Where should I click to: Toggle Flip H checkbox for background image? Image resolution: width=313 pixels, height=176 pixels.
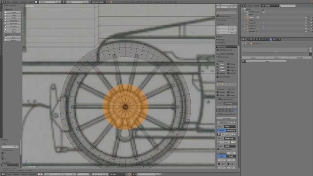pyautogui.click(x=219, y=164)
